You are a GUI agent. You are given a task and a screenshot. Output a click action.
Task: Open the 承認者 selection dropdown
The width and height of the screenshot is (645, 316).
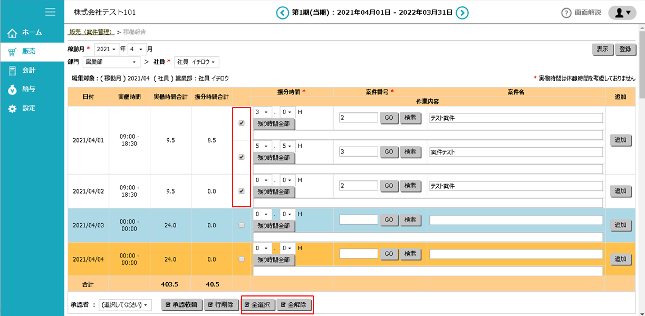[125, 305]
